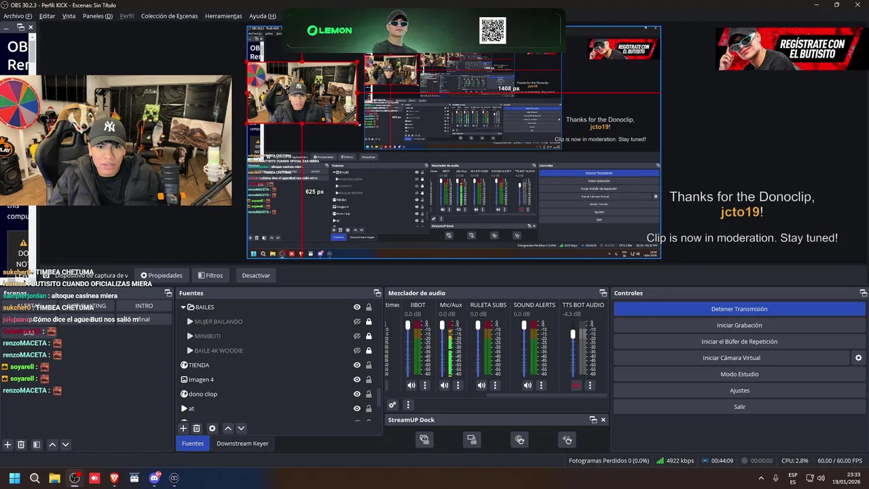Click the third StreamUP Dock refresh icon
Viewport: 869px width, 489px height.
point(519,439)
